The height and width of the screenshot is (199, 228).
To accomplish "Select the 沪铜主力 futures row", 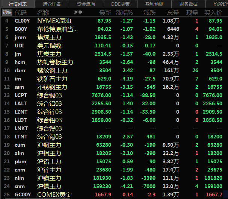I will pos(49,145).
